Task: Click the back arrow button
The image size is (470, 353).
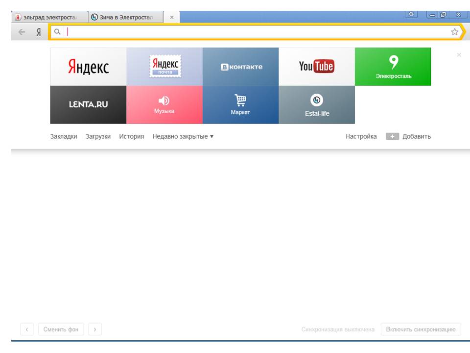Action: pyautogui.click(x=22, y=32)
